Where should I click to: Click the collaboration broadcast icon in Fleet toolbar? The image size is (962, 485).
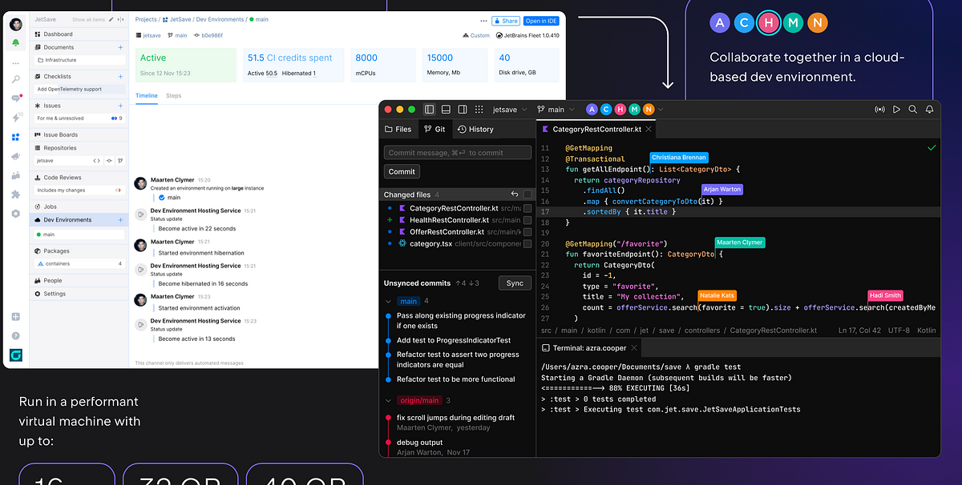[880, 110]
